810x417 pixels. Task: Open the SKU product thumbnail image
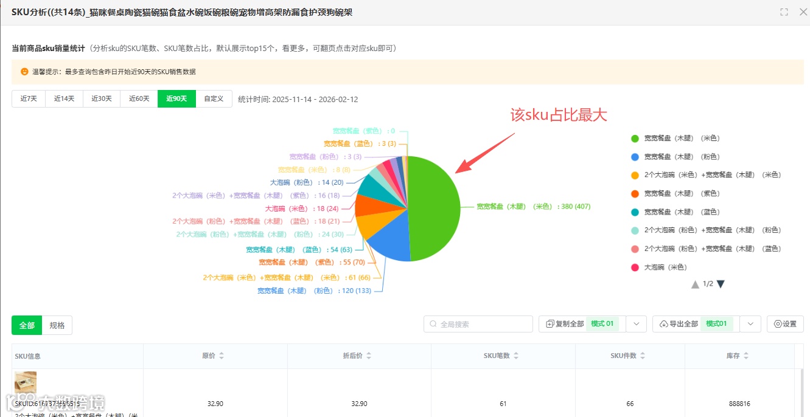pos(26,382)
